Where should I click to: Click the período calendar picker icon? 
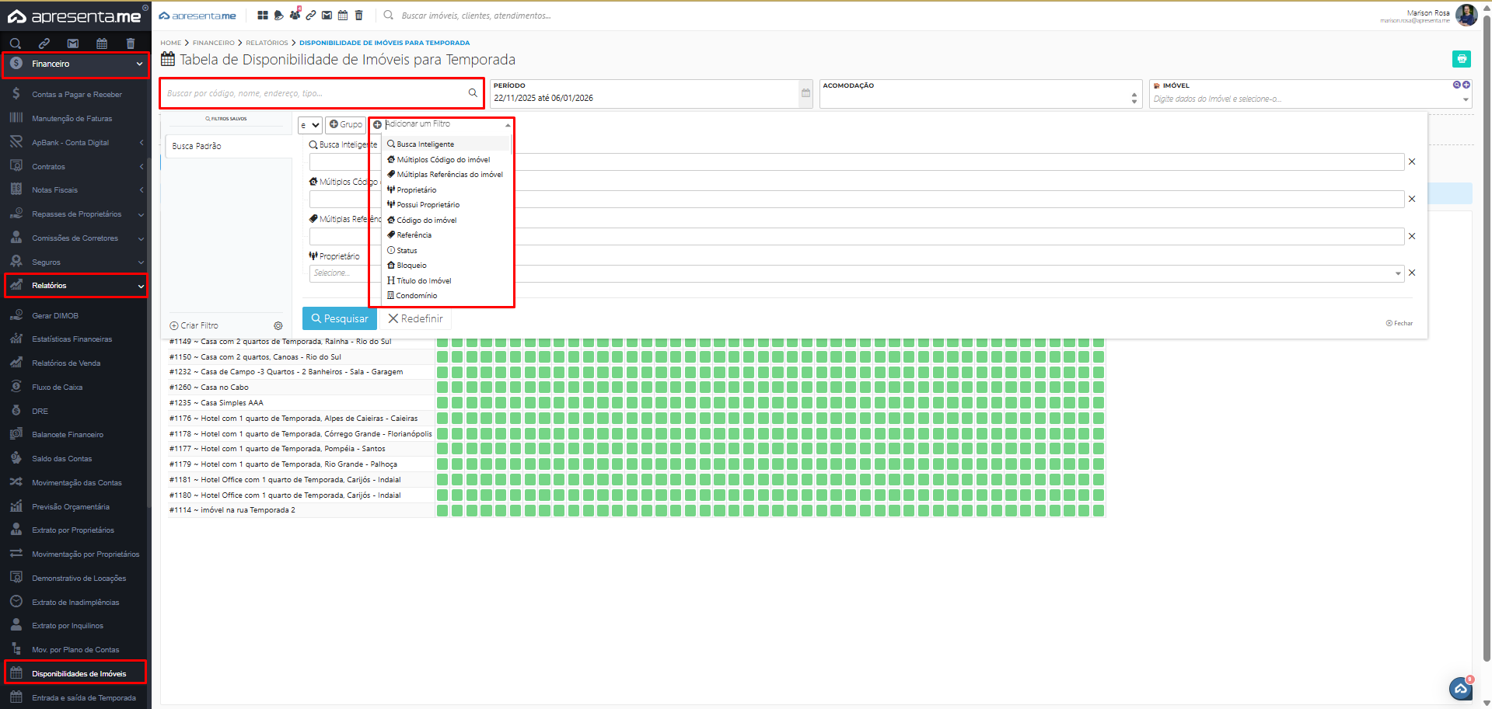[x=805, y=93]
